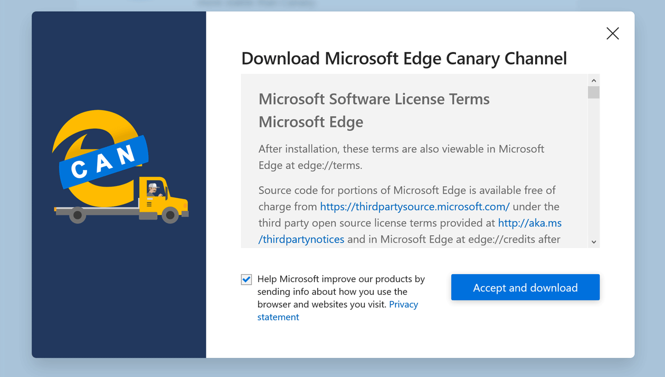Click the truck's rear wheel
Screen dimensions: 665x377
(x=78, y=215)
